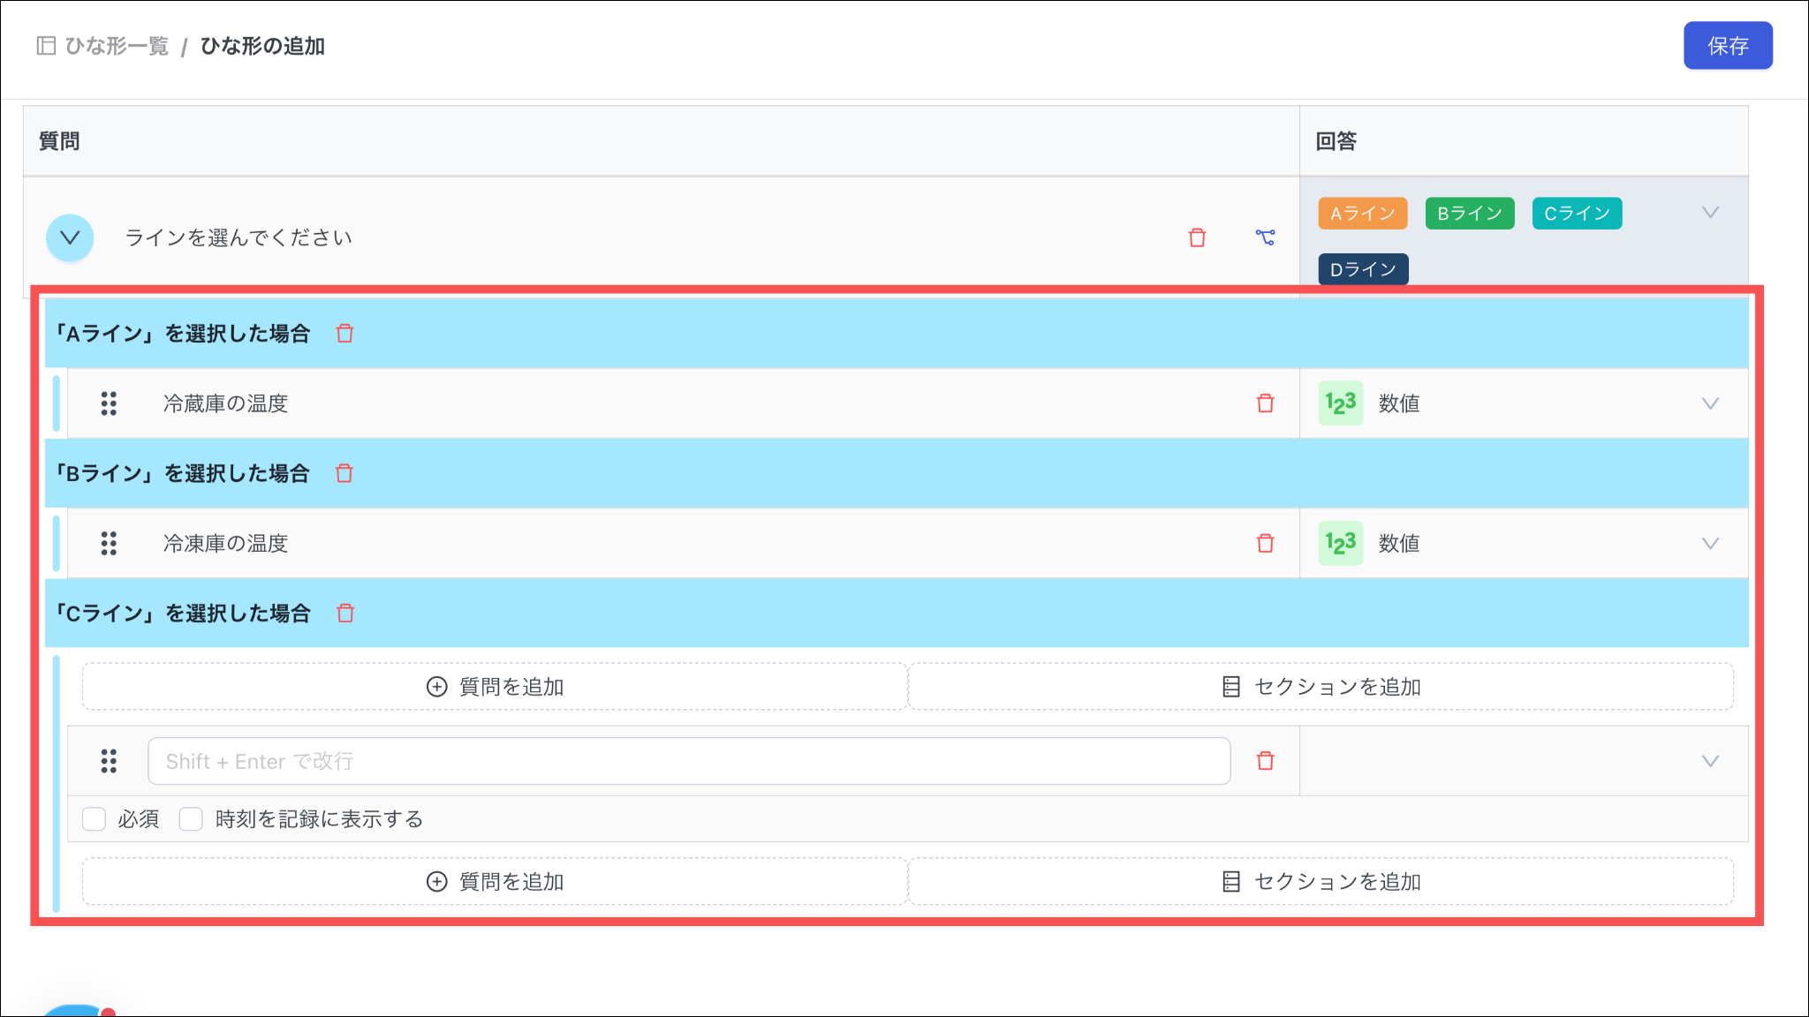The height and width of the screenshot is (1017, 1809).
Task: Click the orange Aライン tag
Action: click(1362, 214)
